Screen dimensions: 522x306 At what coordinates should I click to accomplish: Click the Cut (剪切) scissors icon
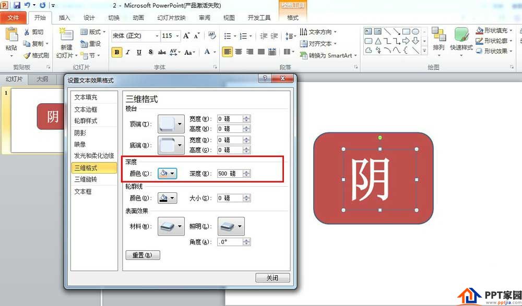[x=27, y=32]
